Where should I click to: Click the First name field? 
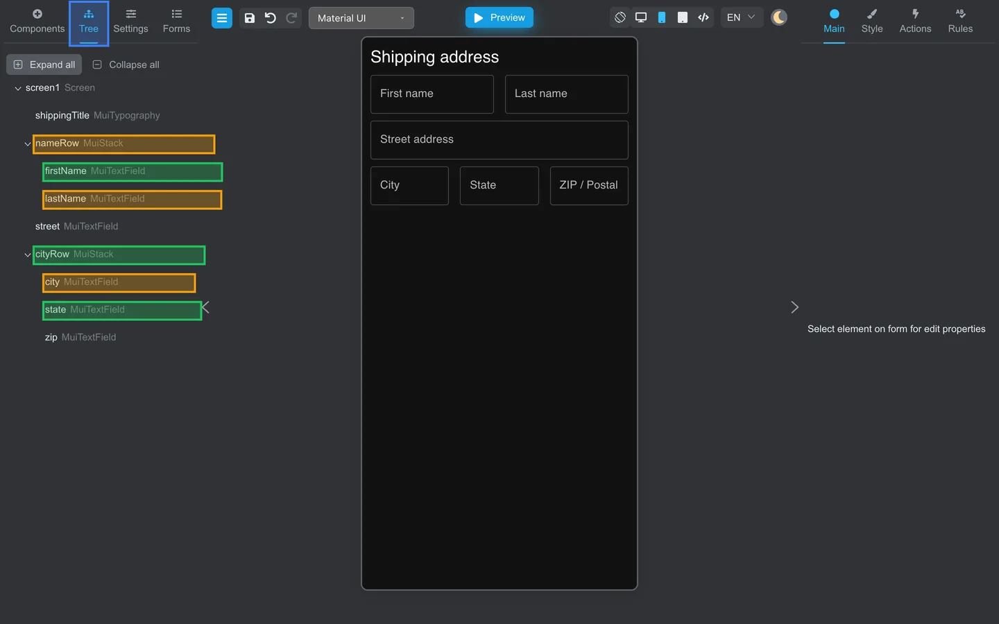(432, 94)
